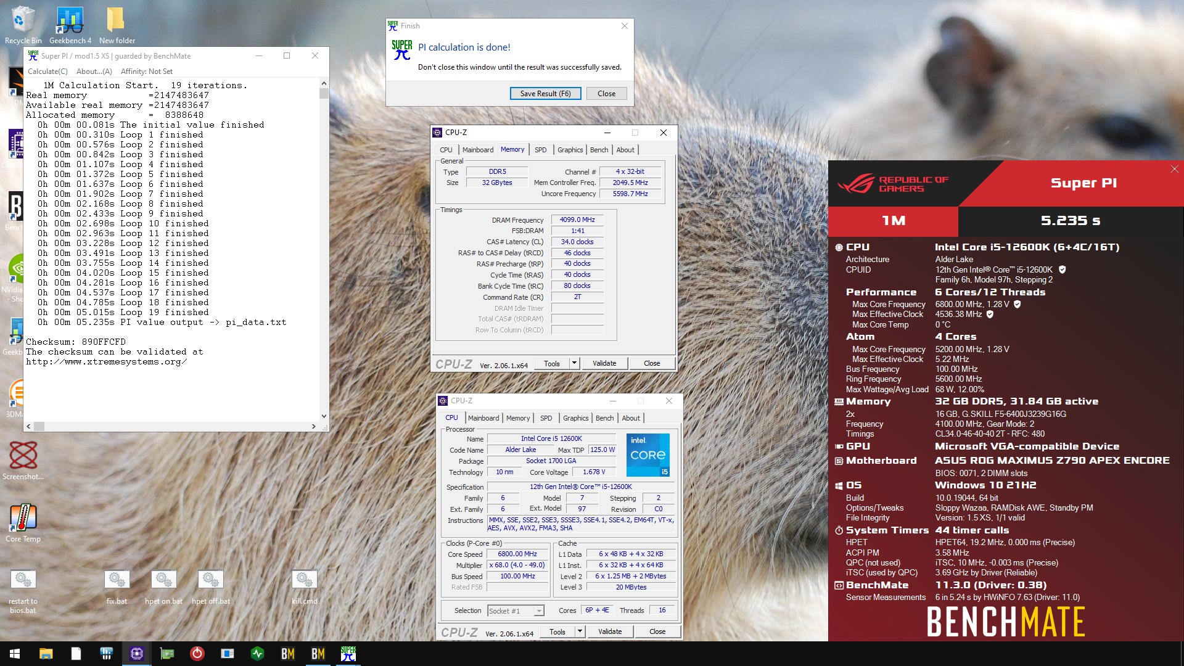Click the blank document taskbar icon
Viewport: 1184px width, 666px height.
coord(76,654)
